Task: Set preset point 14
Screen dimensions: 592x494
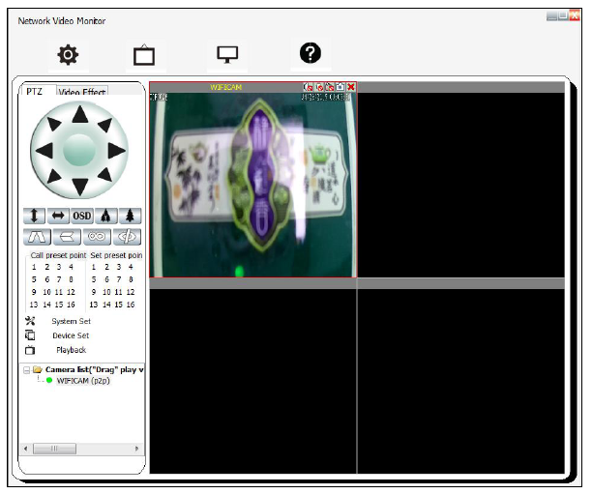Action: click(106, 305)
